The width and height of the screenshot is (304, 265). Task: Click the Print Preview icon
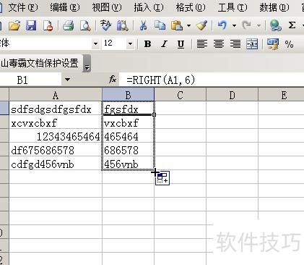tap(85, 25)
